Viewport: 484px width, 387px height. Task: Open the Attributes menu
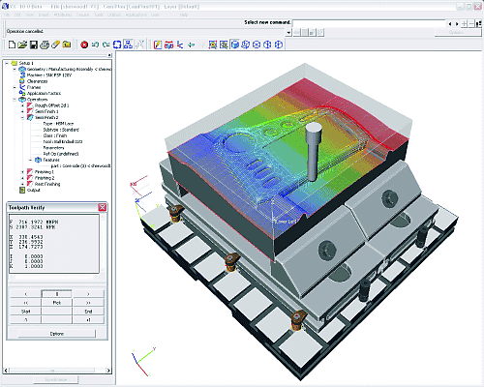(x=63, y=15)
